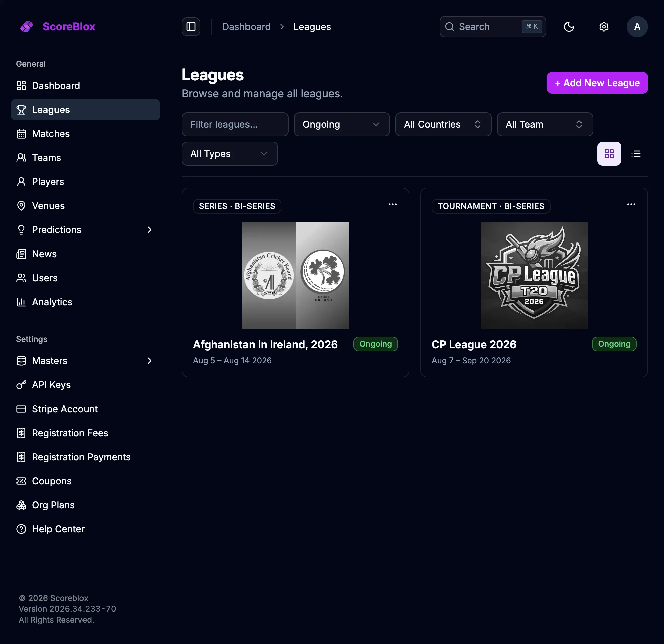The height and width of the screenshot is (644, 664).
Task: Open the user avatar A menu
Action: pos(637,27)
